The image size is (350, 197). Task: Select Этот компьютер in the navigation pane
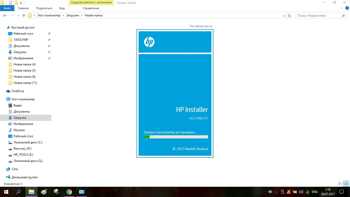[23, 99]
